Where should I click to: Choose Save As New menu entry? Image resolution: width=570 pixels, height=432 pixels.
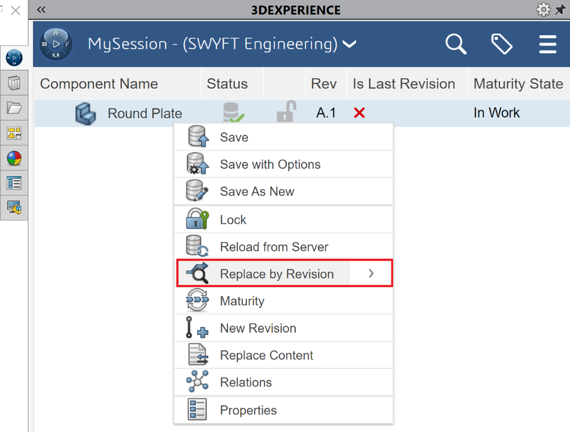click(x=283, y=191)
